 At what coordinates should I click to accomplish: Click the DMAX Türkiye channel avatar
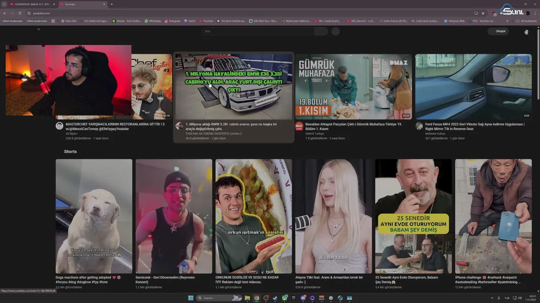(299, 126)
